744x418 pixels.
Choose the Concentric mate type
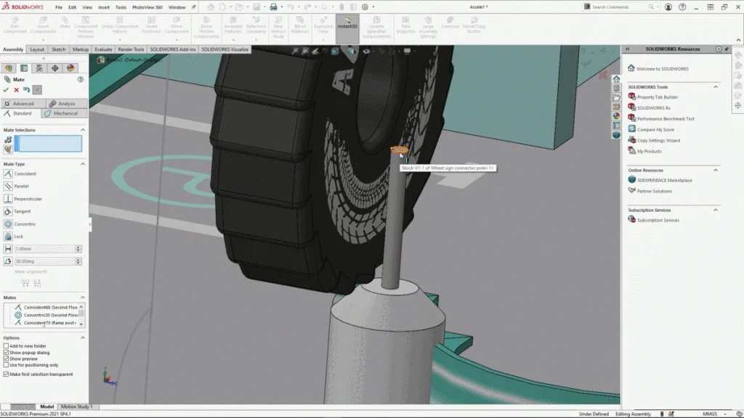(x=8, y=224)
